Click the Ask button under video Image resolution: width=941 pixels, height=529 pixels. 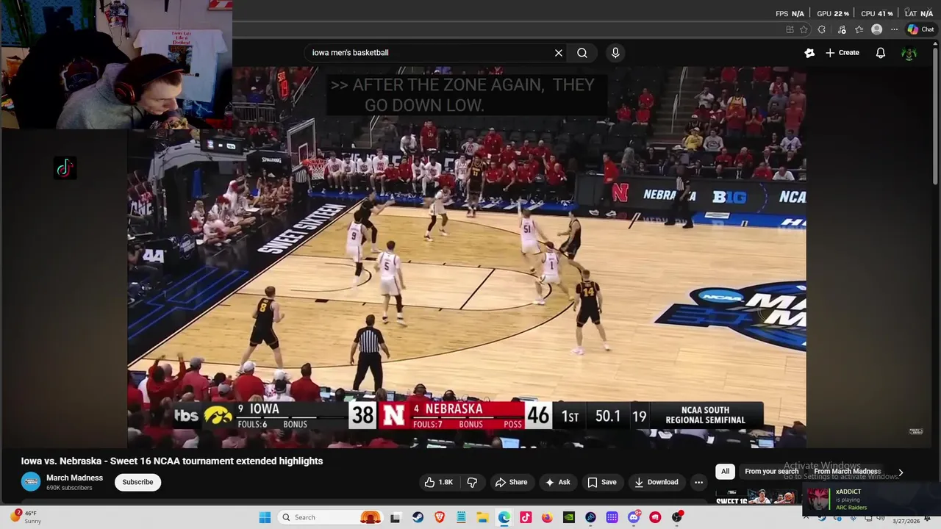click(558, 482)
